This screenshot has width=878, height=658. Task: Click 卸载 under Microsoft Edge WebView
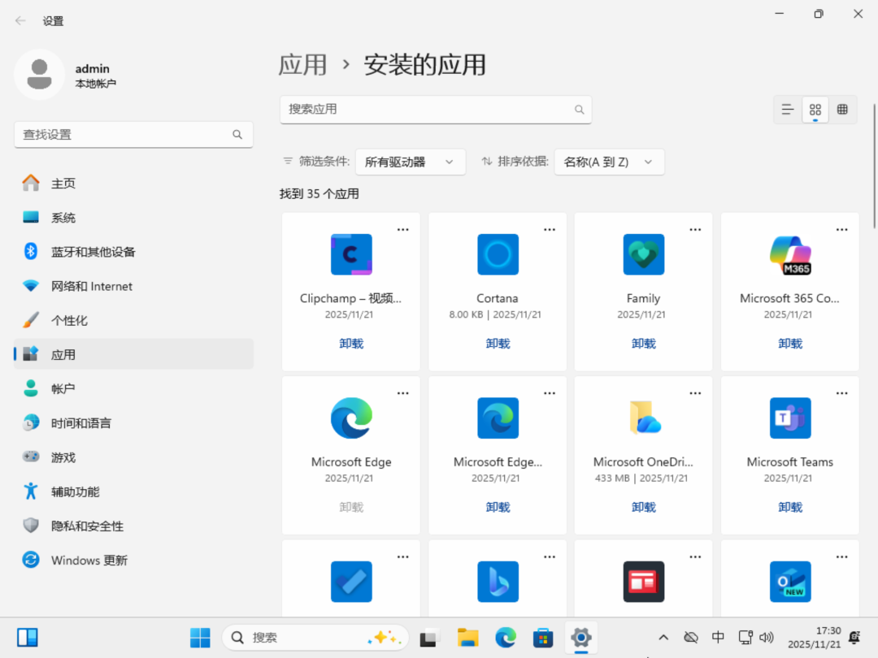498,507
